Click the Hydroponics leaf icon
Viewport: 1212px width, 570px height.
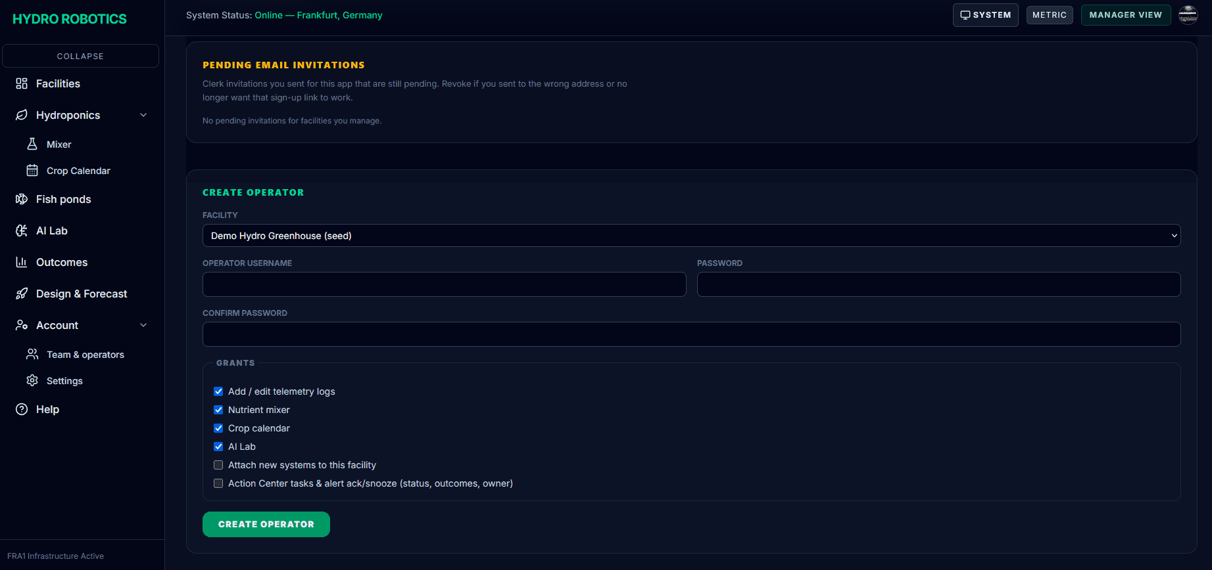[x=22, y=115]
